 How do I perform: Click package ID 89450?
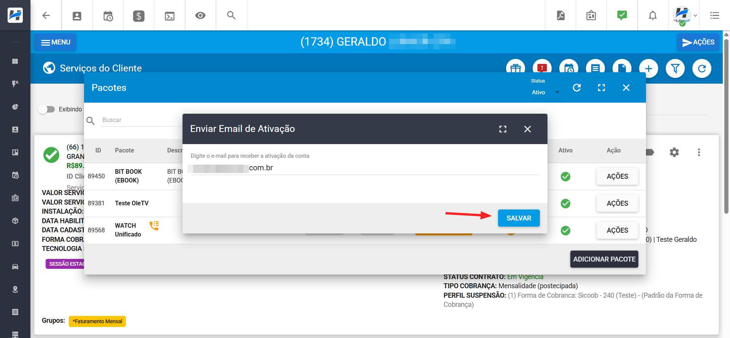[x=96, y=176]
